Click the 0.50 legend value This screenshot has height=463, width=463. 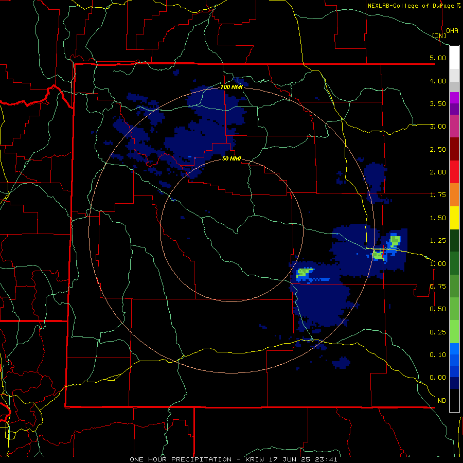point(438,309)
